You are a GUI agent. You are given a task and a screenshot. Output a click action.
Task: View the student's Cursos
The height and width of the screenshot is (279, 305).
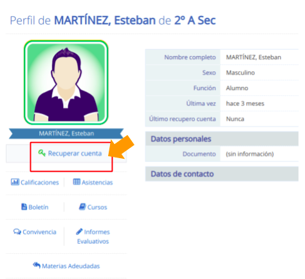pyautogui.click(x=97, y=207)
